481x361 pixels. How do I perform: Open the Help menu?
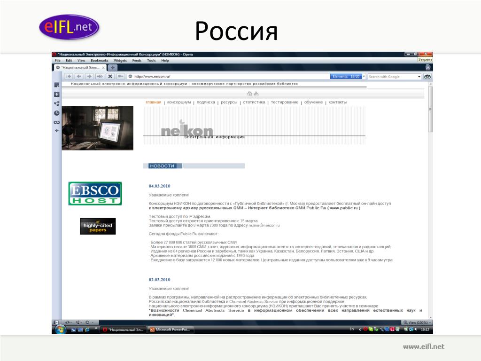click(x=165, y=61)
